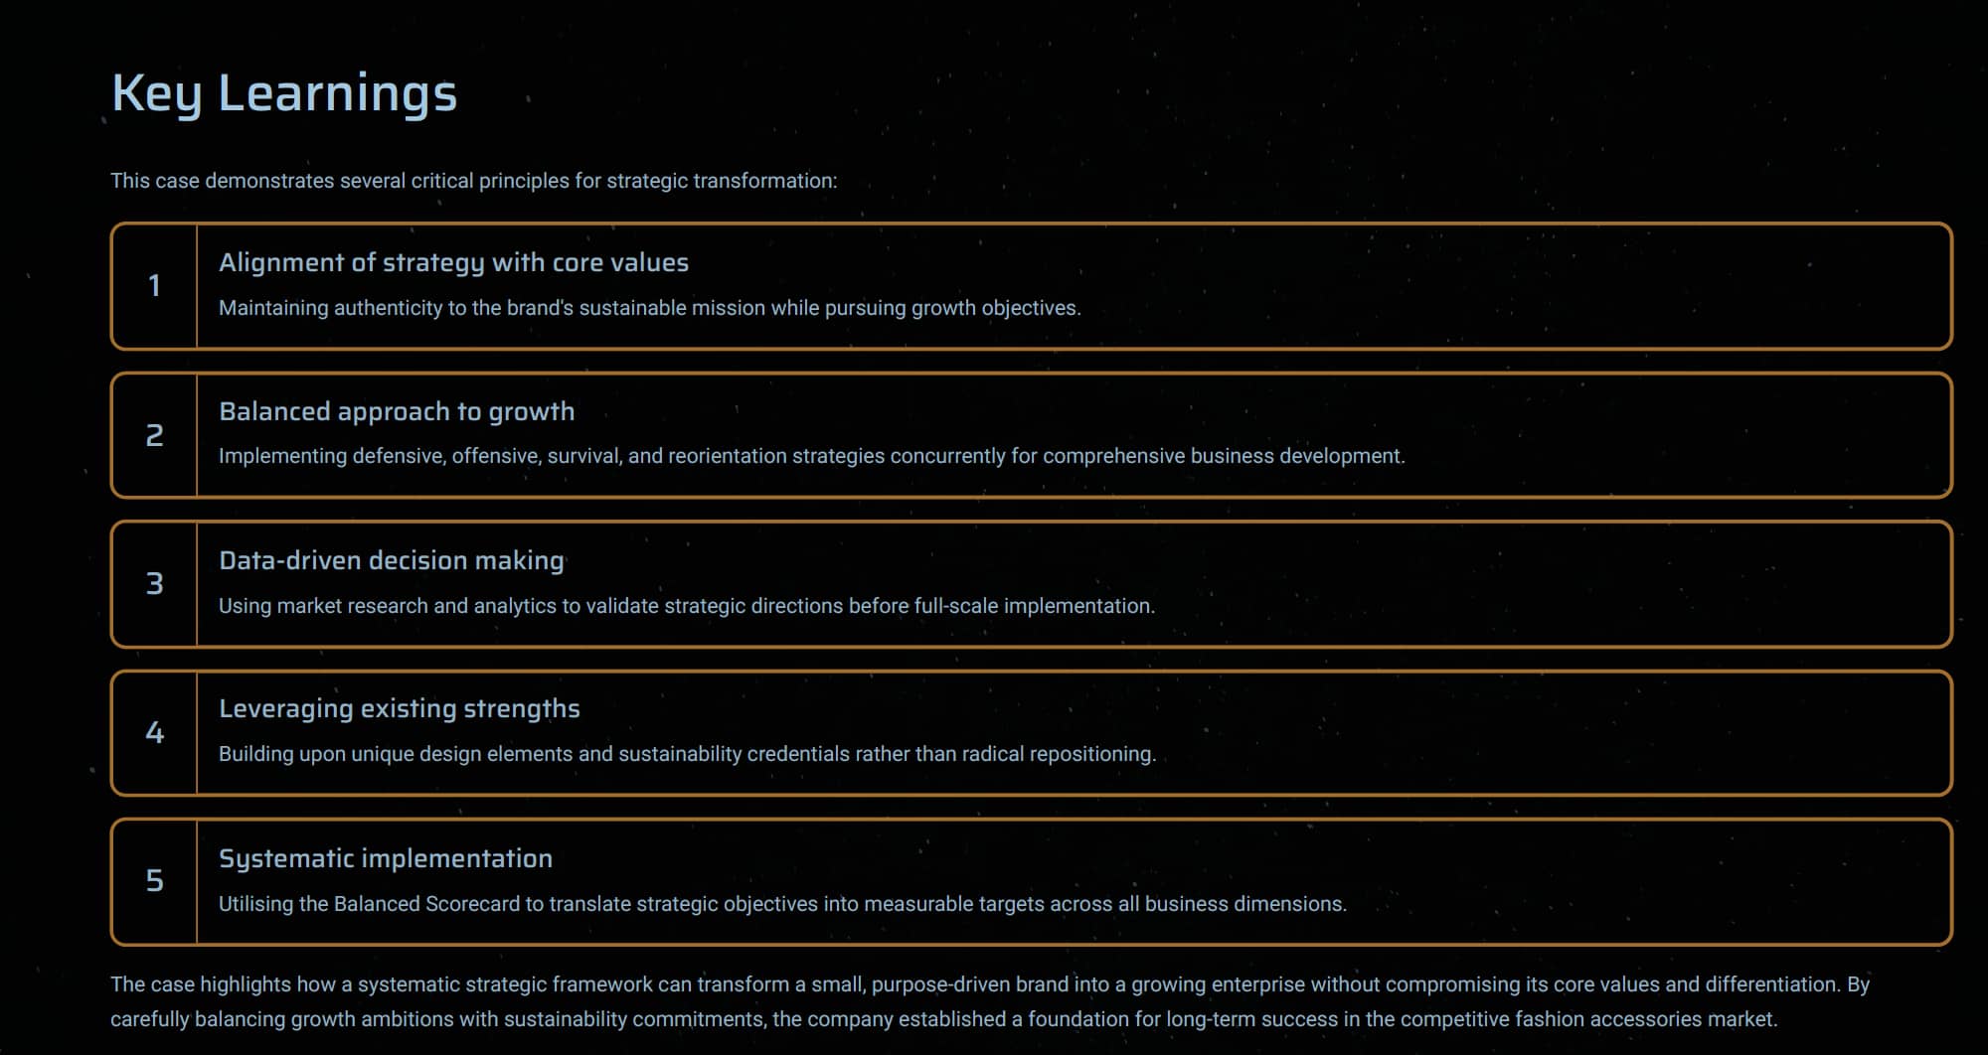1988x1055 pixels.
Task: Click the 'The case highlights' closing paragraph
Action: (989, 1001)
